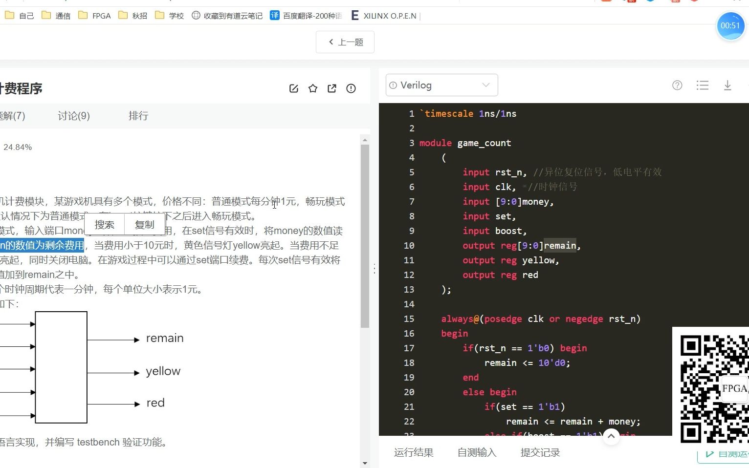Choose 复制 in selection popup

tap(145, 225)
